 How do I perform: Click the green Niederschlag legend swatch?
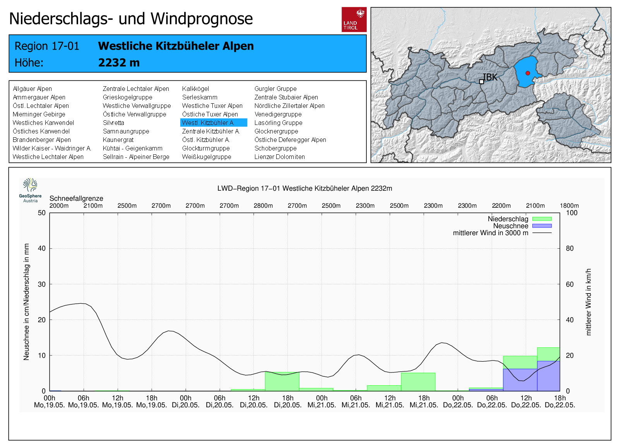pos(542,219)
